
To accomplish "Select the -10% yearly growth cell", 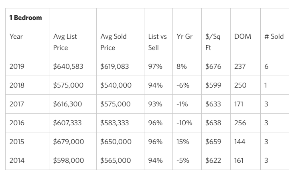I will pos(185,123).
